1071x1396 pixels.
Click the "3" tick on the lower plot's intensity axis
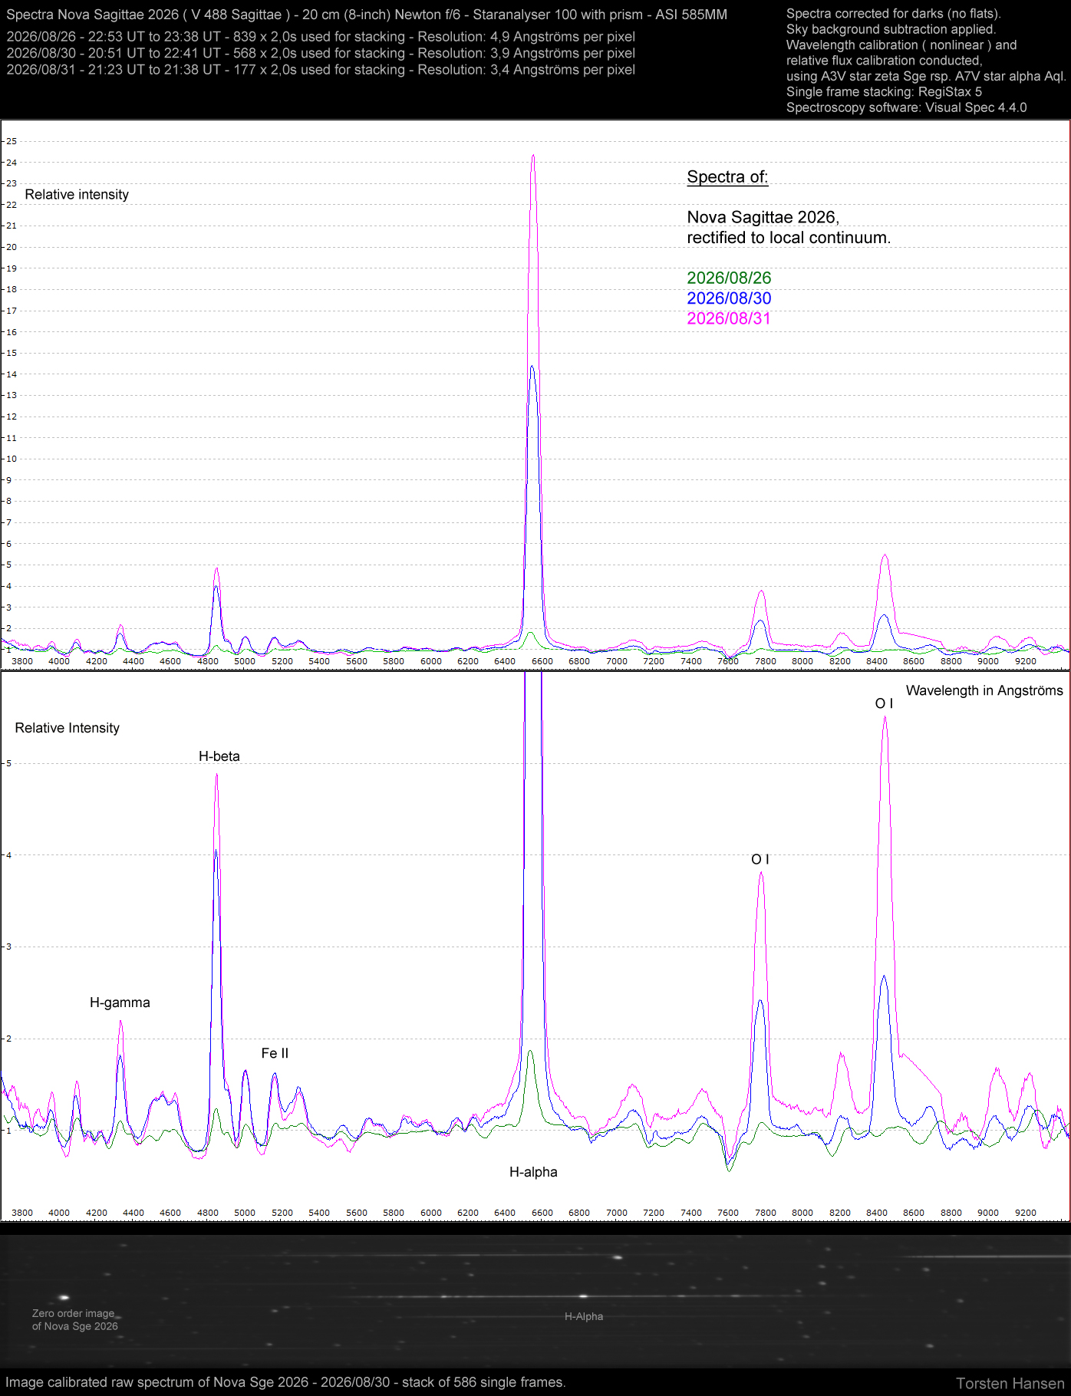[8, 947]
